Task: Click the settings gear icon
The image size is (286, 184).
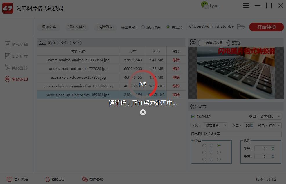Action: 193,106
